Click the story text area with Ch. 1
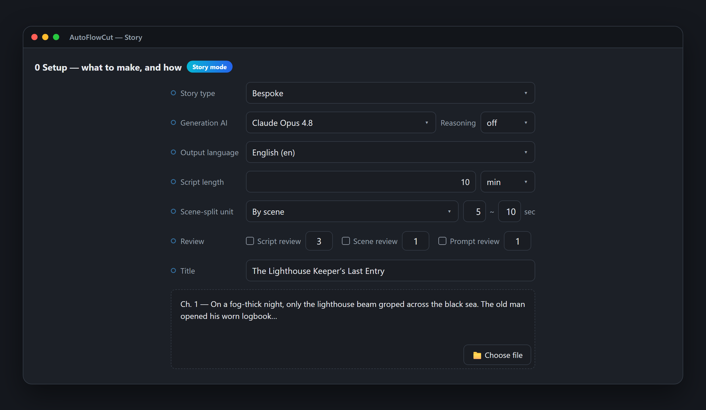This screenshot has height=410, width=706. click(x=353, y=329)
